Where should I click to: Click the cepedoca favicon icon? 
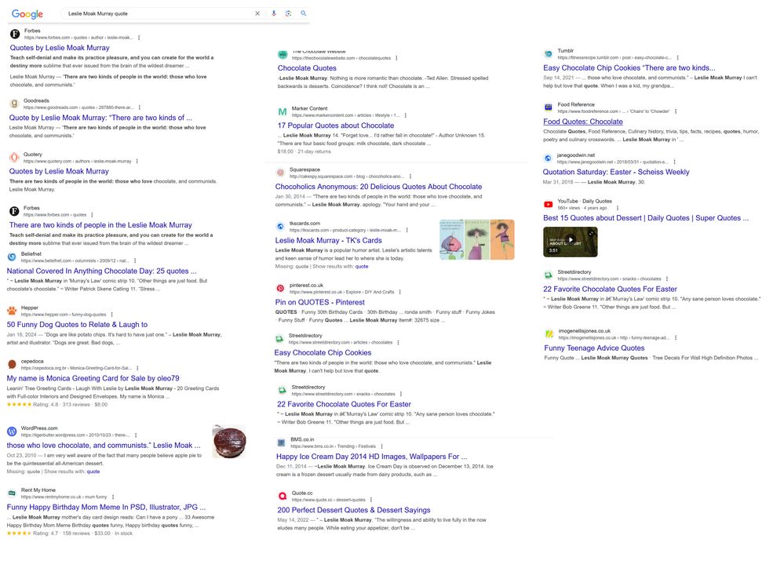12,364
